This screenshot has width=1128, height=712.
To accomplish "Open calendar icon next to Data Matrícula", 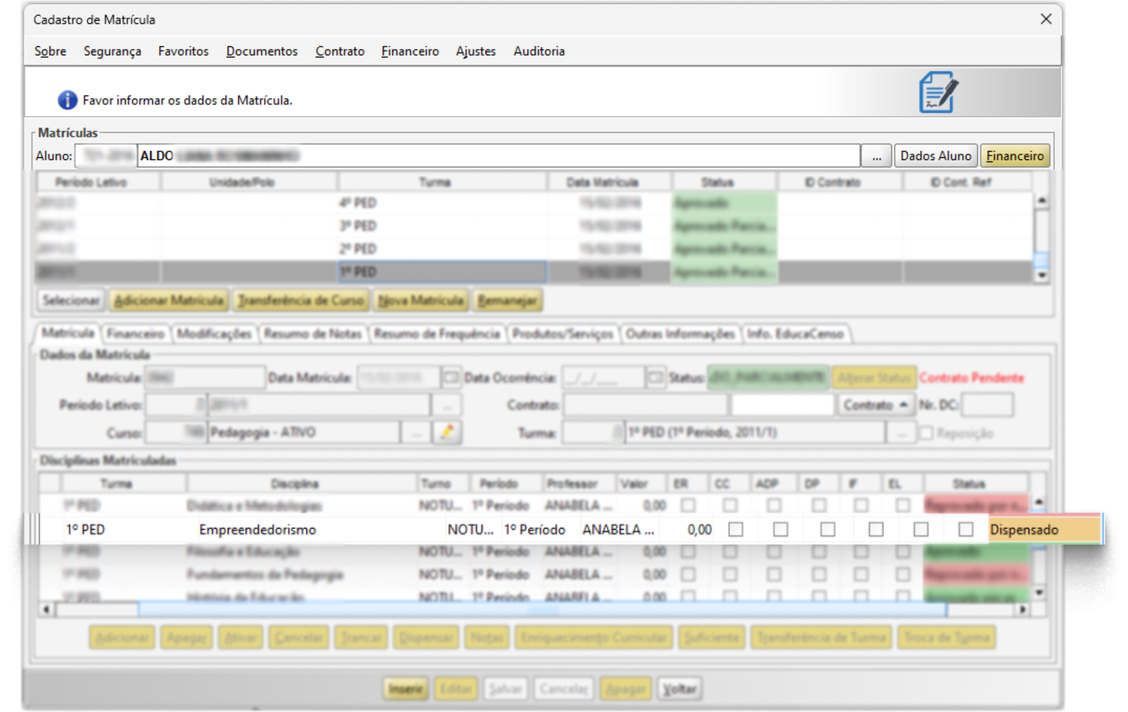I will [450, 377].
